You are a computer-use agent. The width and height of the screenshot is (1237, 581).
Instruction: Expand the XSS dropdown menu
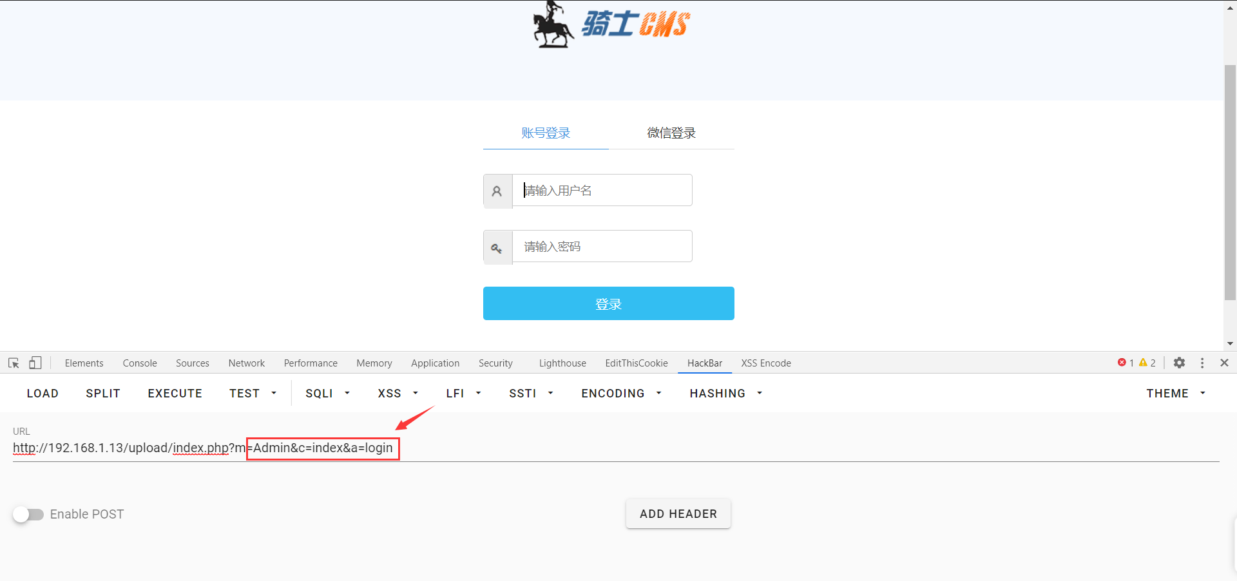[x=398, y=394]
